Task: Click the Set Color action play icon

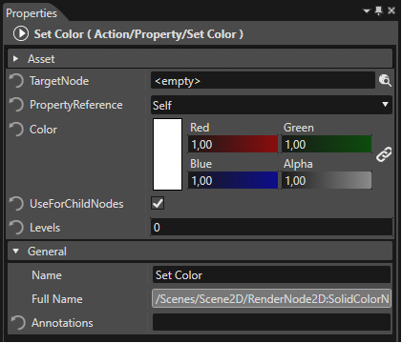Action: [21, 34]
